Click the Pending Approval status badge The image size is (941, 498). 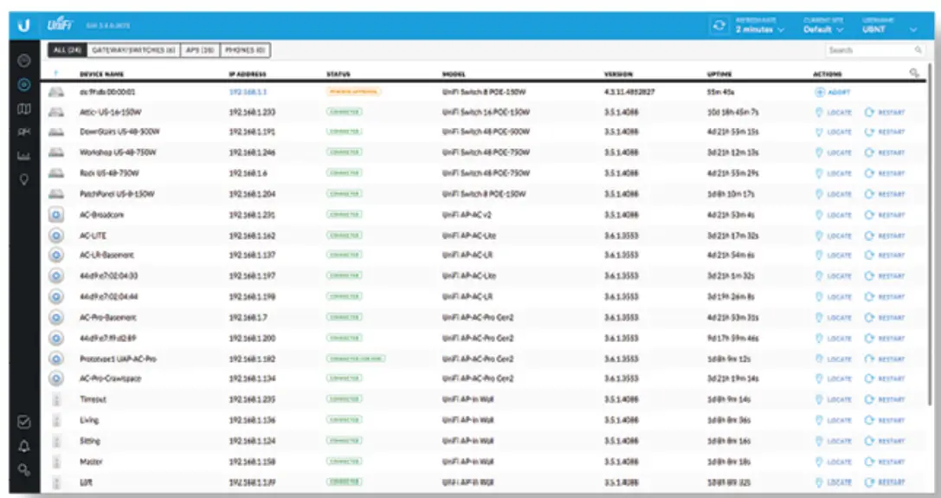(x=353, y=92)
